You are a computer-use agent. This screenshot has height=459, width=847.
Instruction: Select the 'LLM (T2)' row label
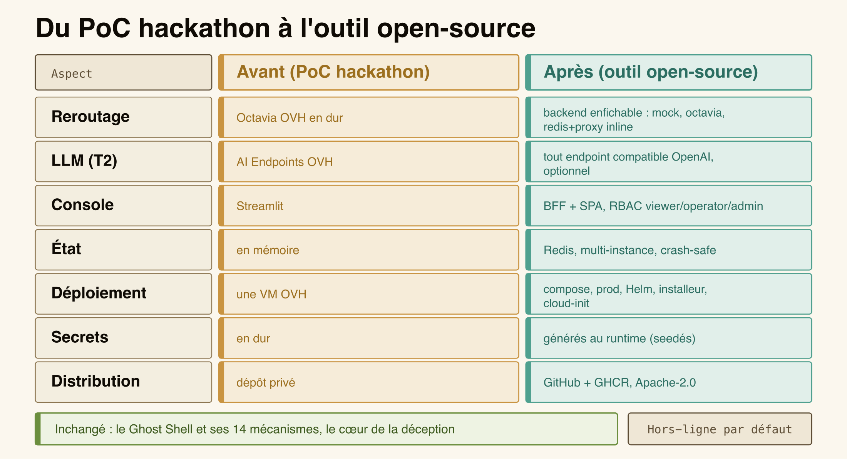click(x=124, y=161)
